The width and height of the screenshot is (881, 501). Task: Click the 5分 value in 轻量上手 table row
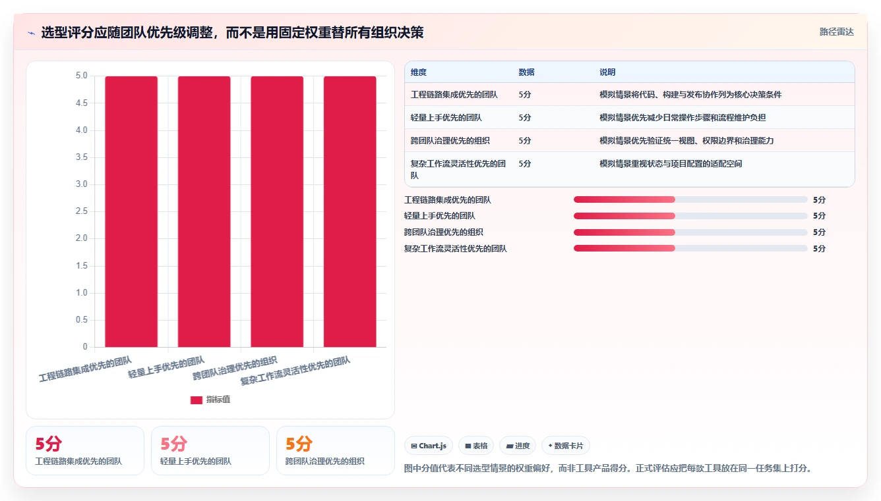coord(525,118)
